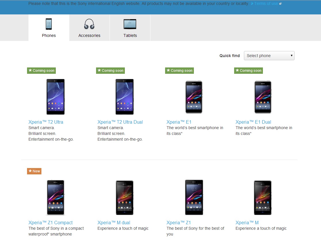Switch to the Tablets tab label

pyautogui.click(x=130, y=35)
